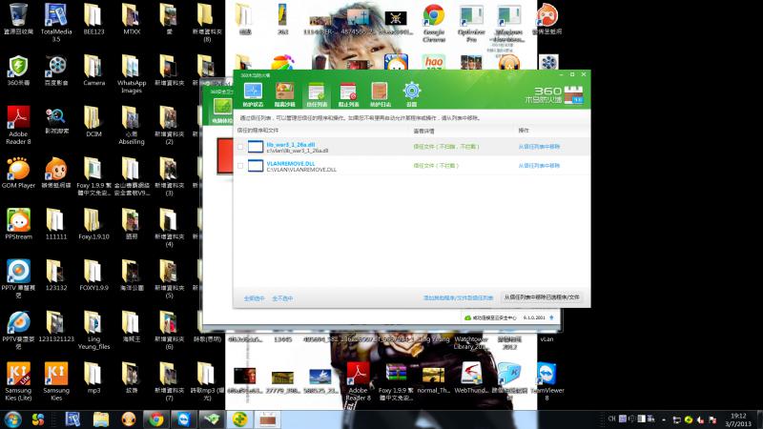763x429 pixels.
Task: Remove VLANREMOVE.DLL from the trust list
Action: [539, 166]
